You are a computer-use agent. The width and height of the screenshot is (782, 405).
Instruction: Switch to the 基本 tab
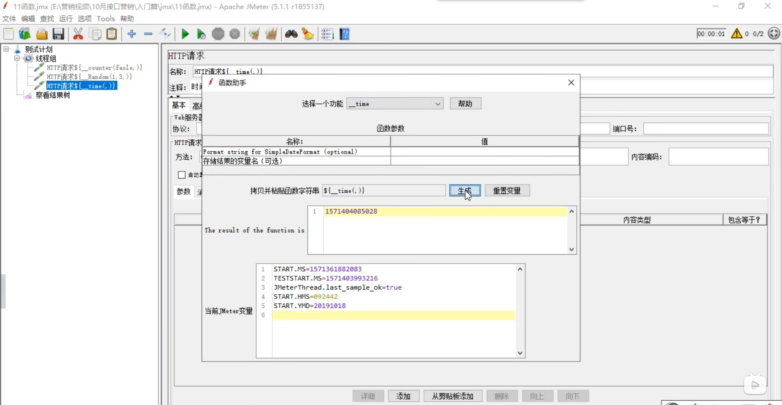point(179,105)
